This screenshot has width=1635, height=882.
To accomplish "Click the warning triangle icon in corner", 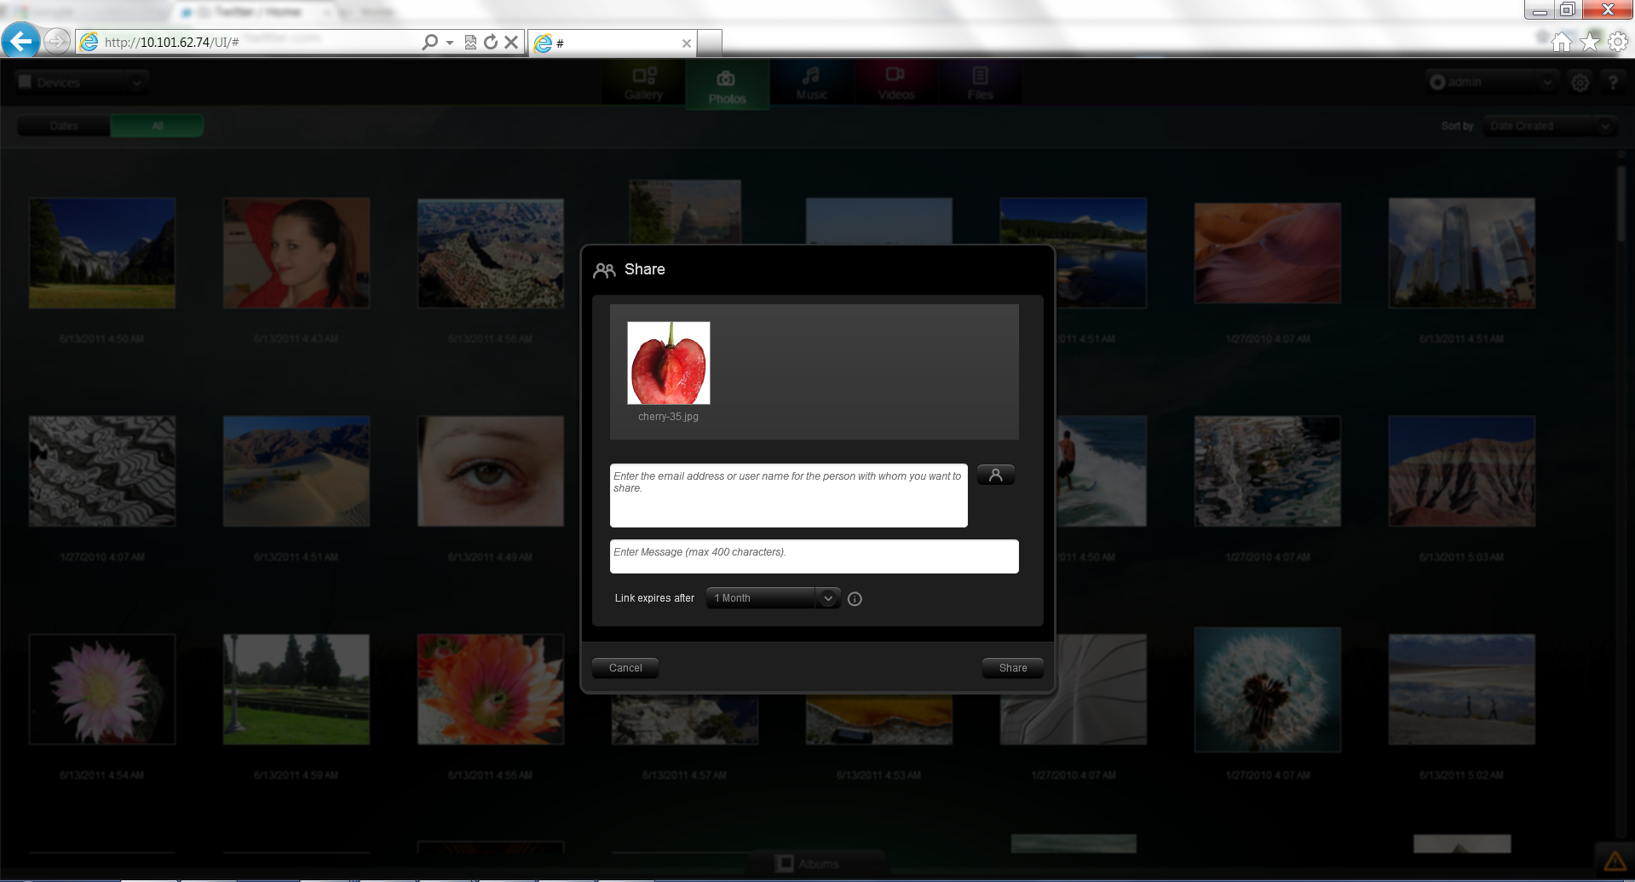I will tap(1615, 861).
